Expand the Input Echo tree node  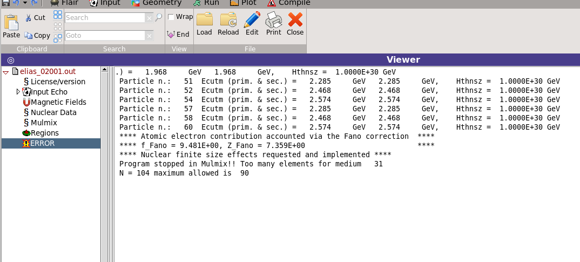(x=19, y=92)
